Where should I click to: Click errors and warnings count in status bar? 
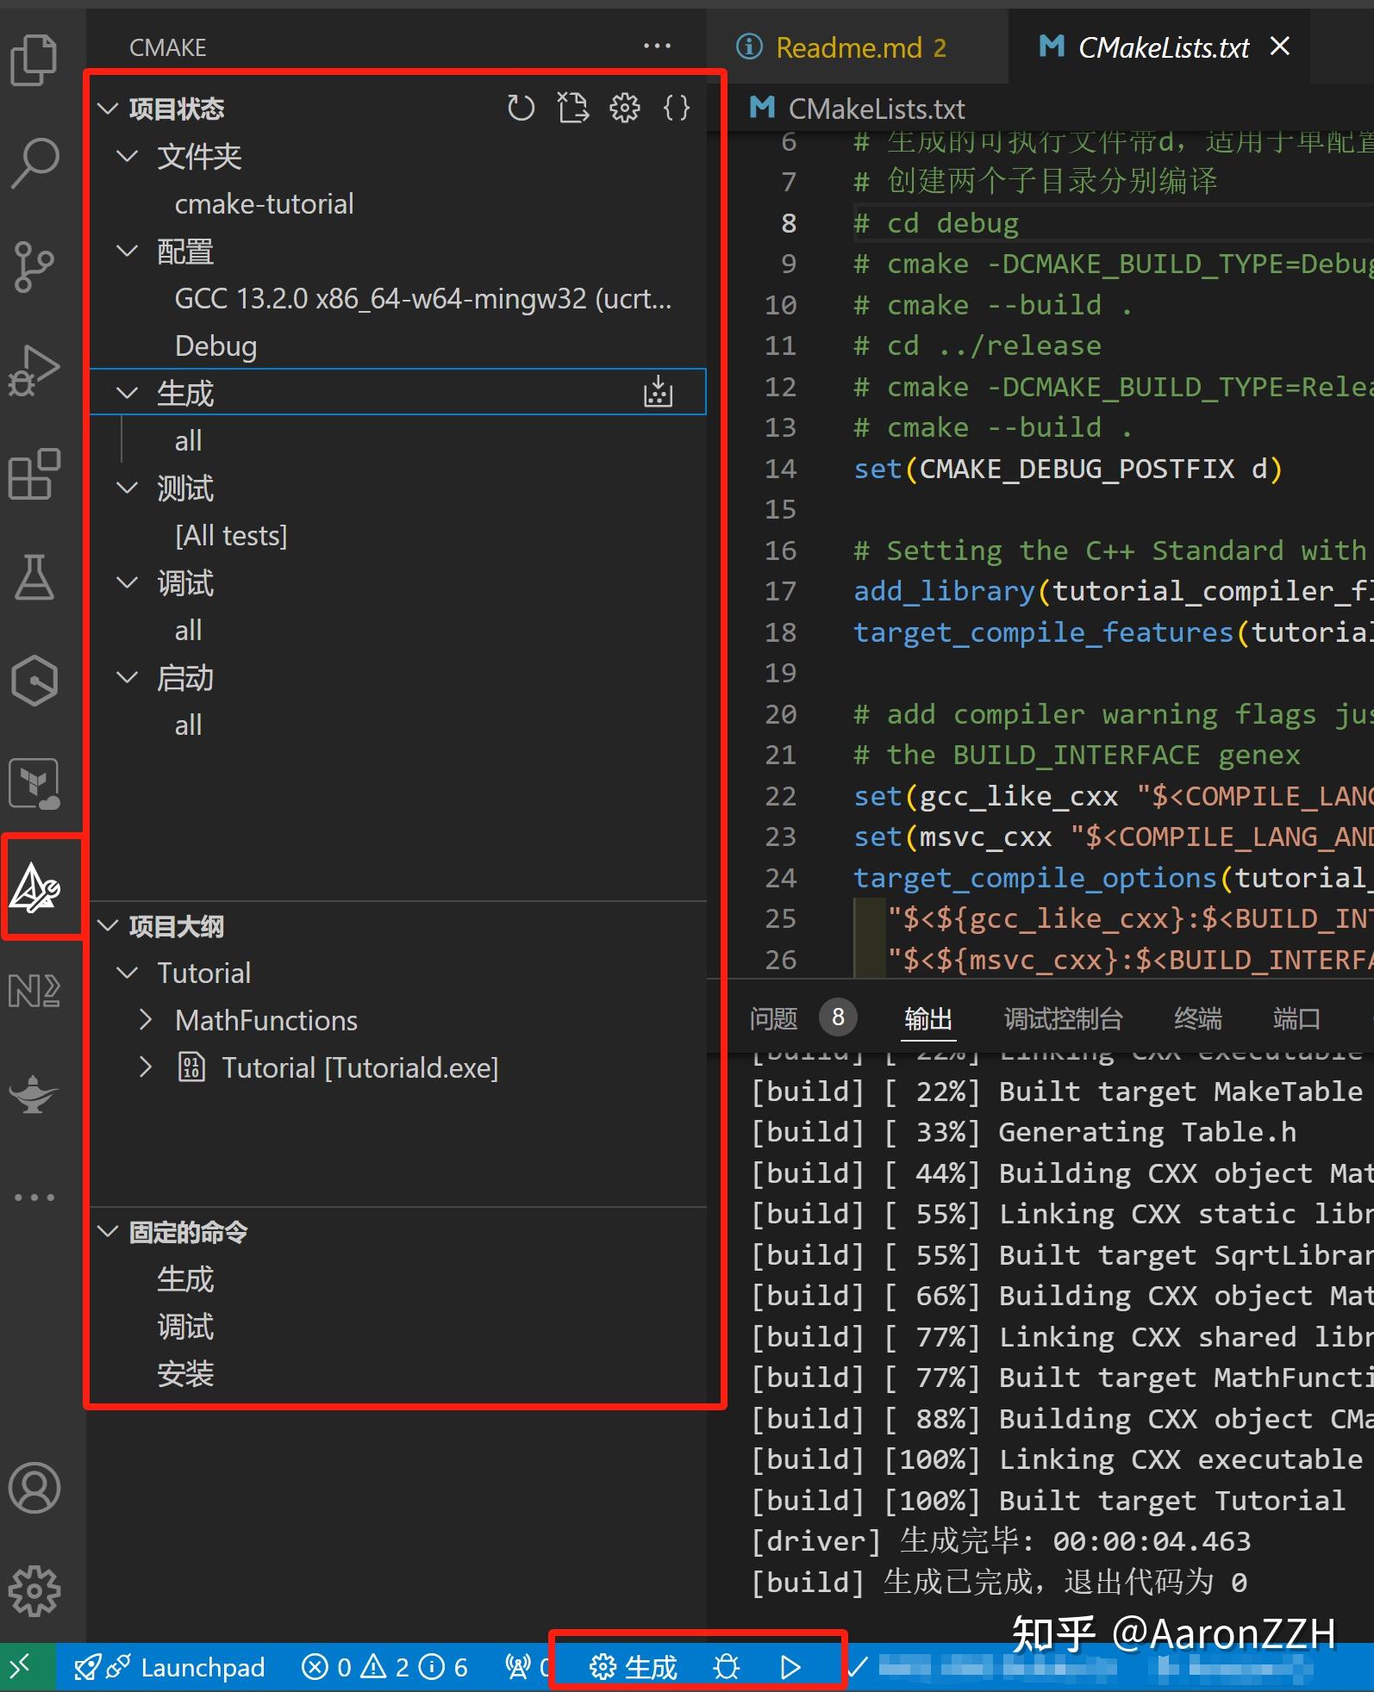(384, 1668)
